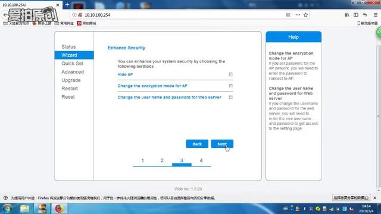Bookmark this page with the star icon
Image resolution: width=381 pixels, height=214 pixels.
pos(305,15)
